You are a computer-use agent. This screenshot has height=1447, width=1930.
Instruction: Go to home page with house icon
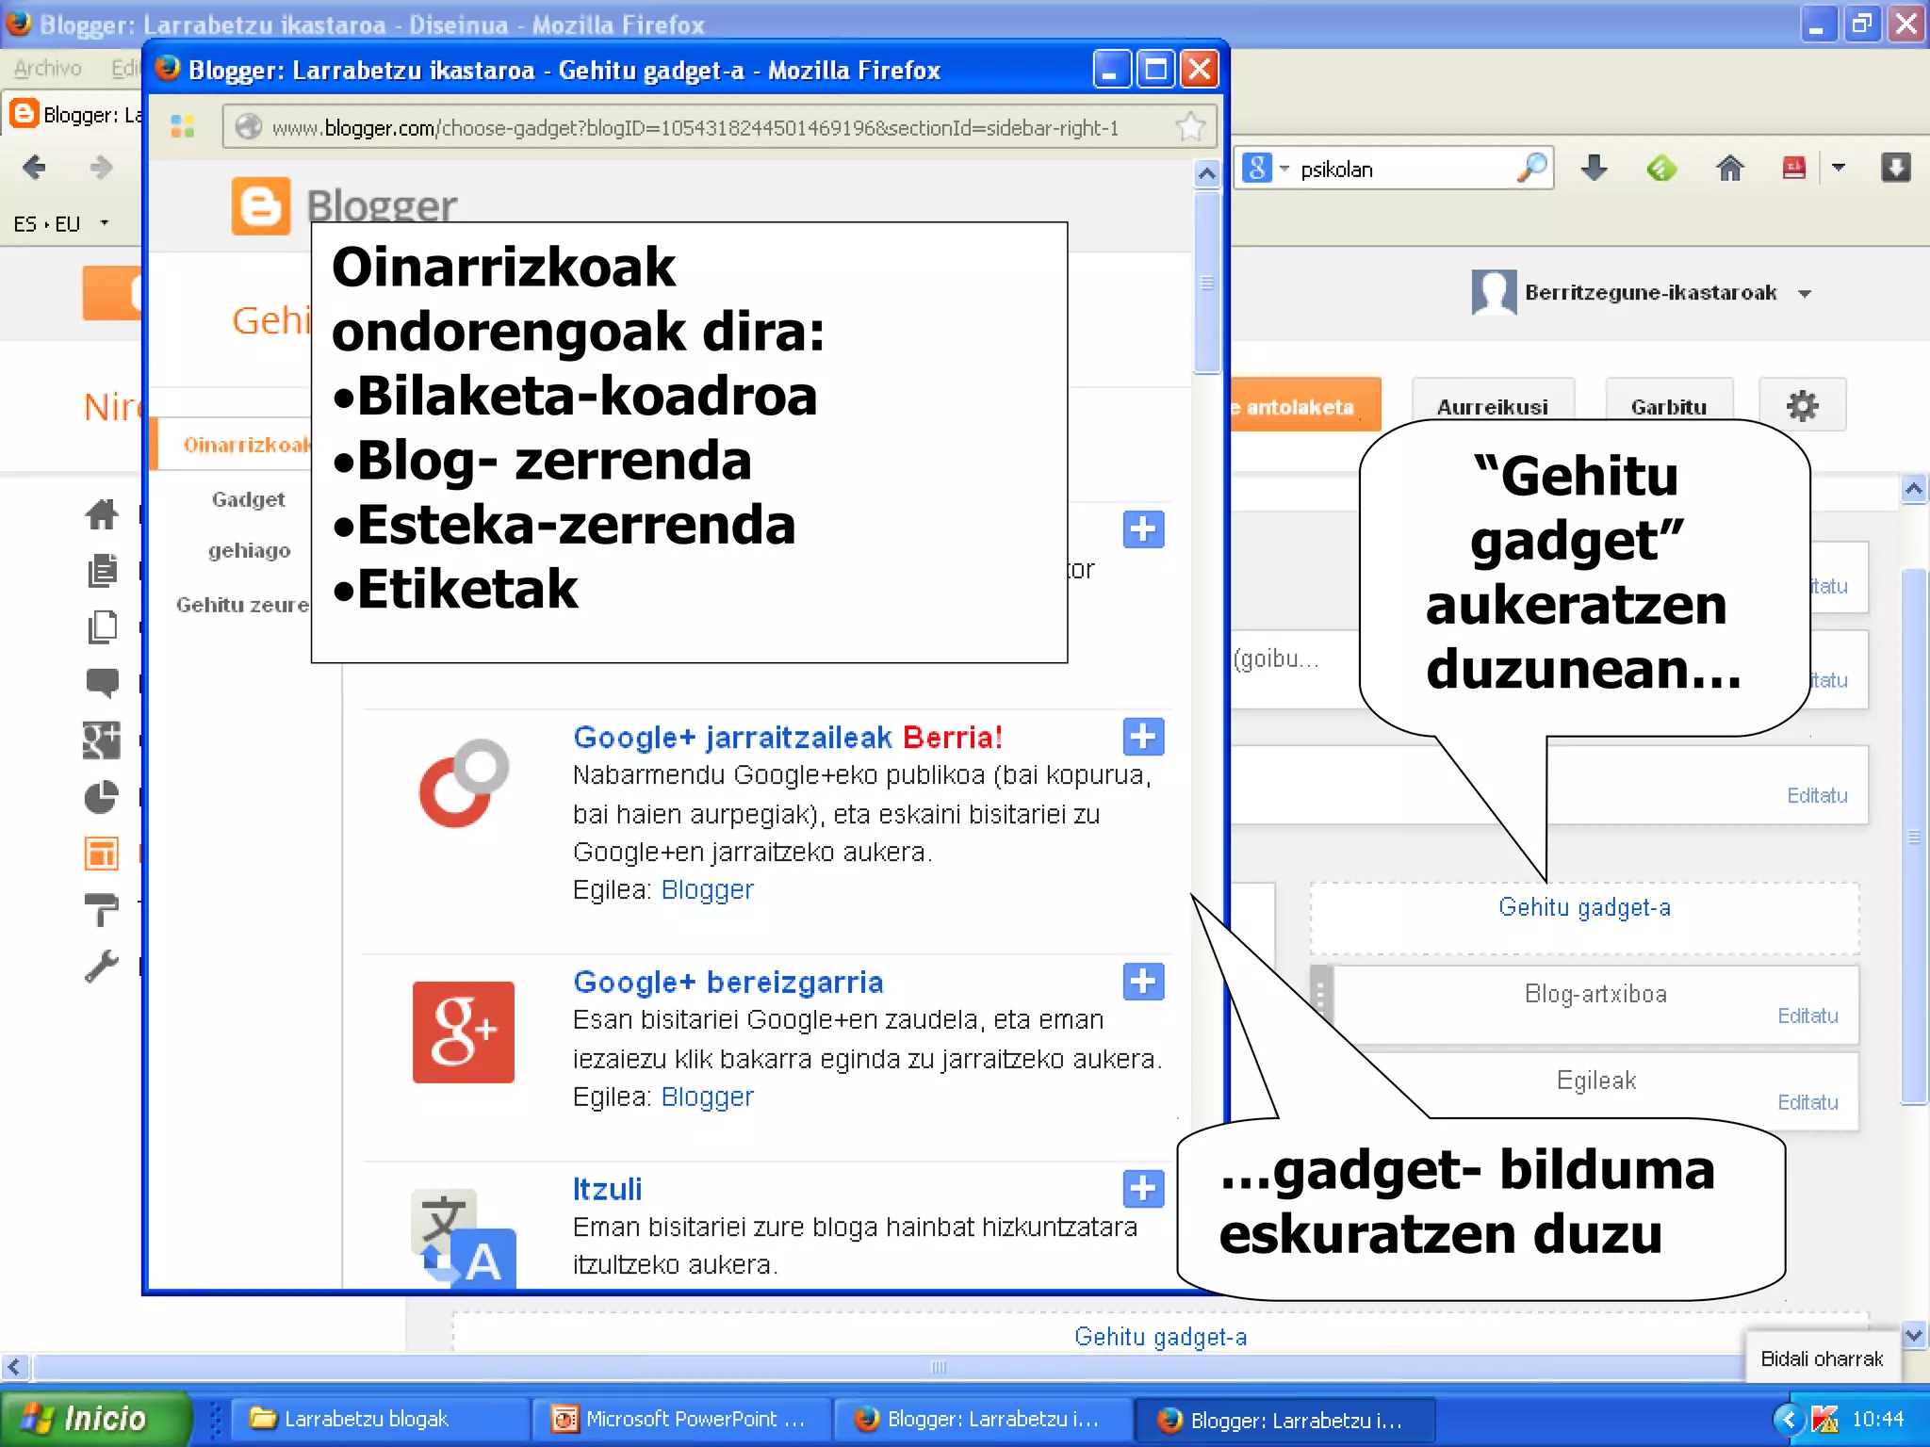(x=1729, y=169)
